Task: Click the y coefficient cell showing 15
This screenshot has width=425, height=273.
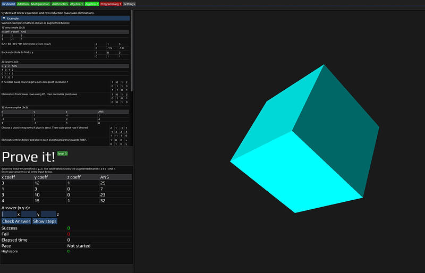Action: click(37, 201)
